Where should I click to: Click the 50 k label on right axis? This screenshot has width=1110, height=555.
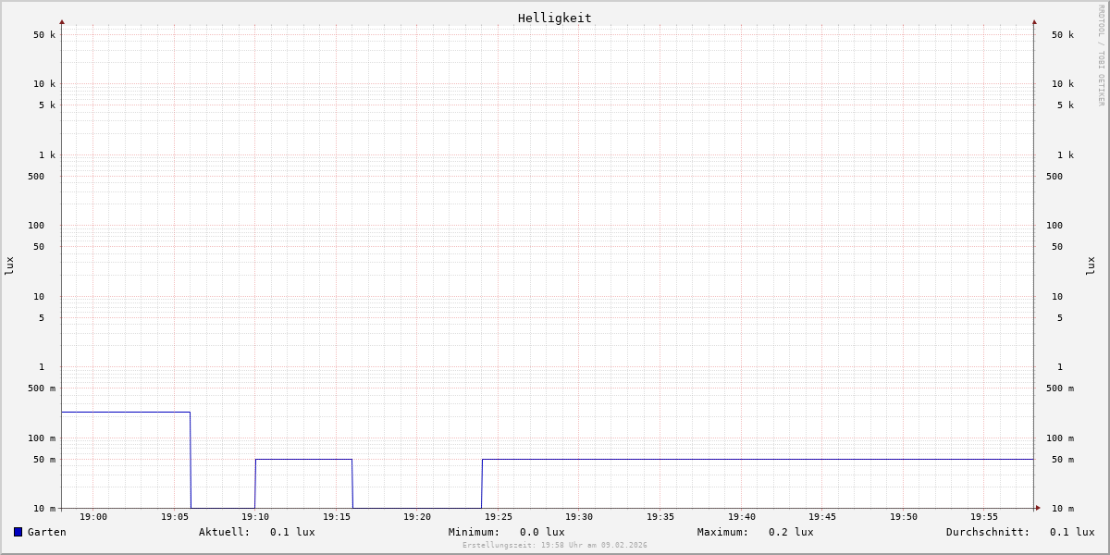[1063, 35]
